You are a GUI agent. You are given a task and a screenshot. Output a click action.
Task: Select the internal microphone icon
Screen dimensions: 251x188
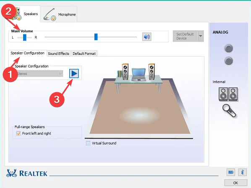point(229,111)
